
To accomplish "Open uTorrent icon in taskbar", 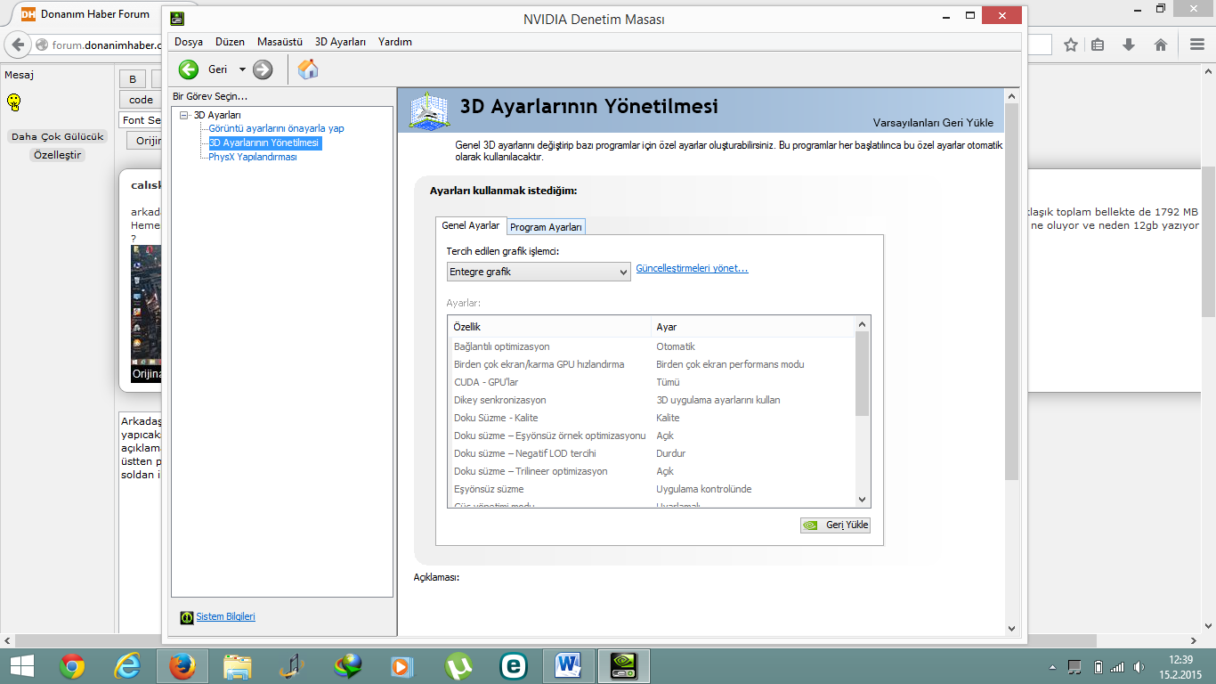I will coord(458,666).
